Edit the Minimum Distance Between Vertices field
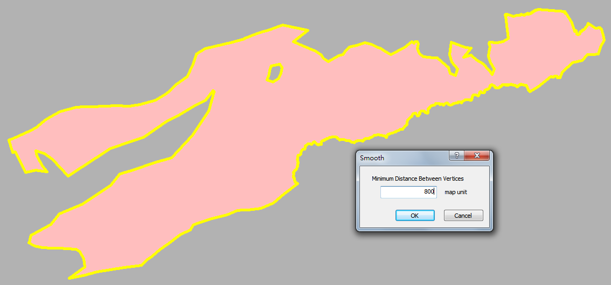Image resolution: width=611 pixels, height=285 pixels. coord(408,192)
